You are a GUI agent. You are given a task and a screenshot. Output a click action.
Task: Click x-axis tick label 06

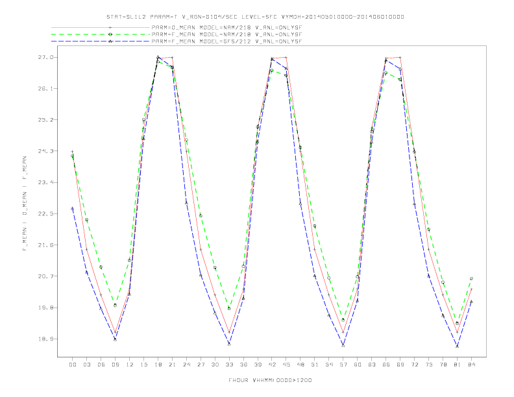(x=101, y=365)
